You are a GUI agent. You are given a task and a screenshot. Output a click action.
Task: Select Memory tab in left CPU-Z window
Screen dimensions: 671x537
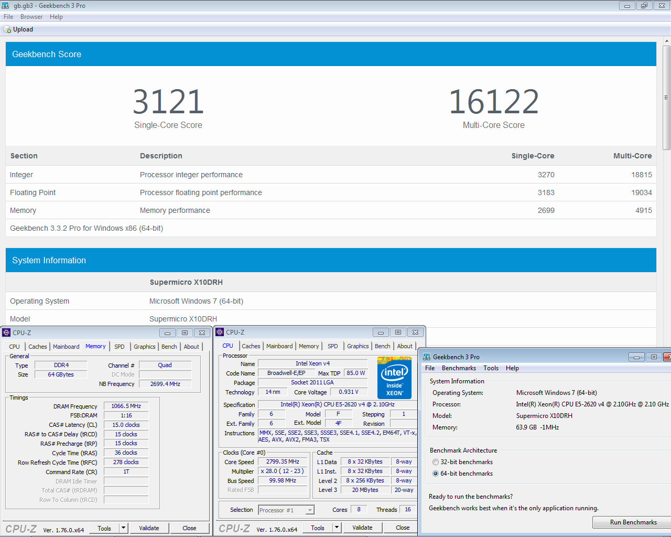click(x=95, y=346)
